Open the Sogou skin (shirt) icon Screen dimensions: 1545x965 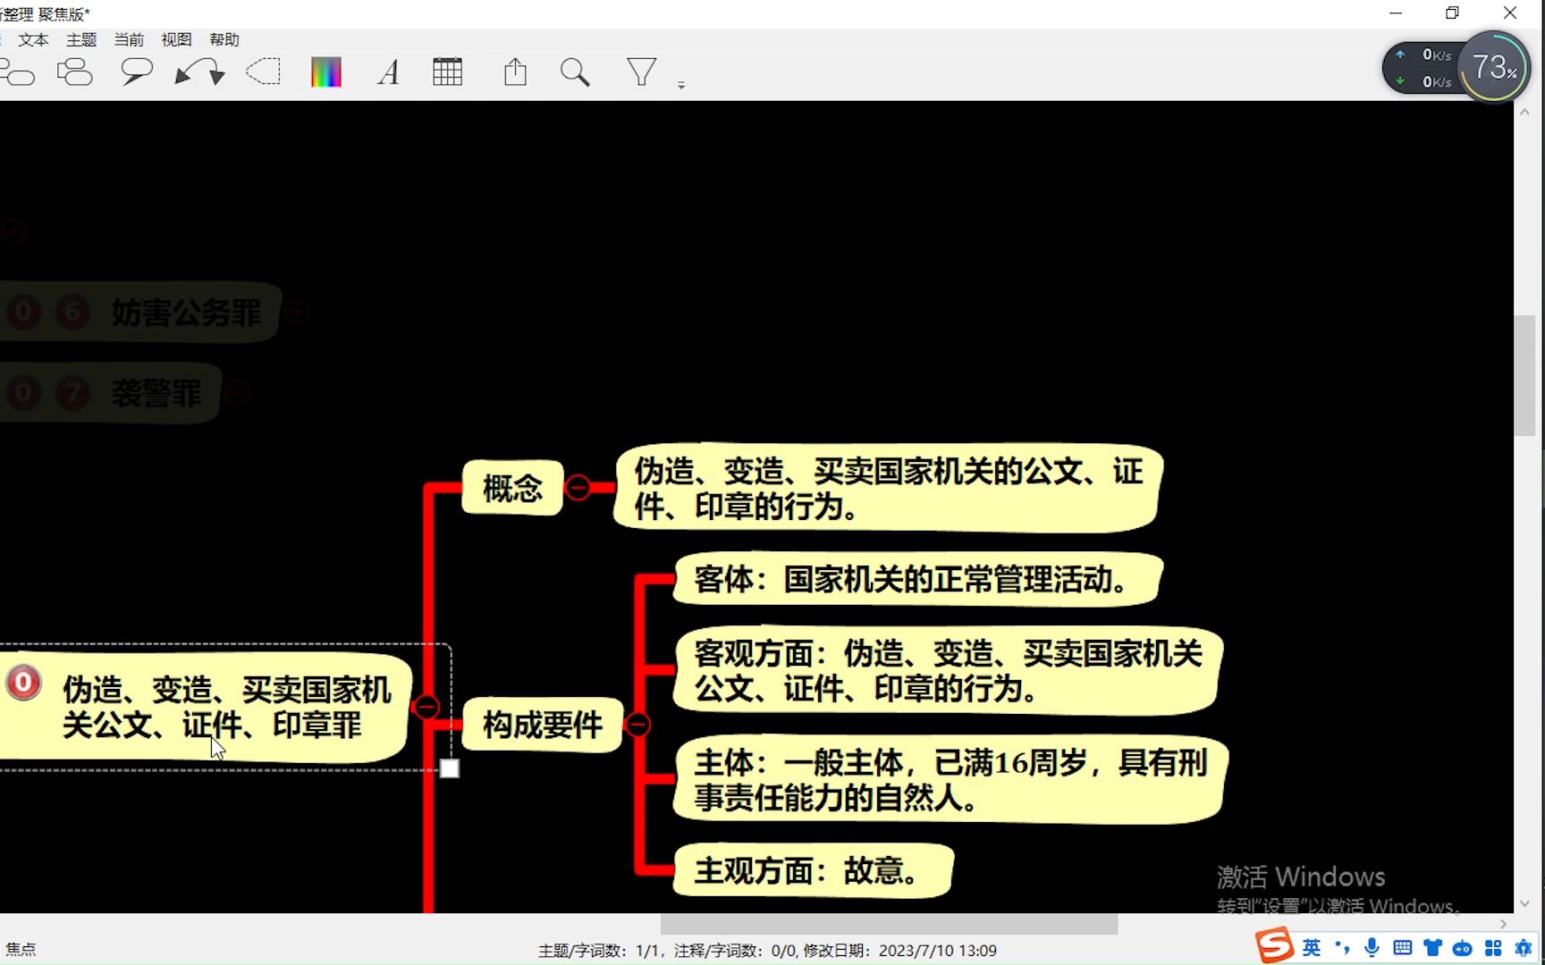(x=1433, y=948)
